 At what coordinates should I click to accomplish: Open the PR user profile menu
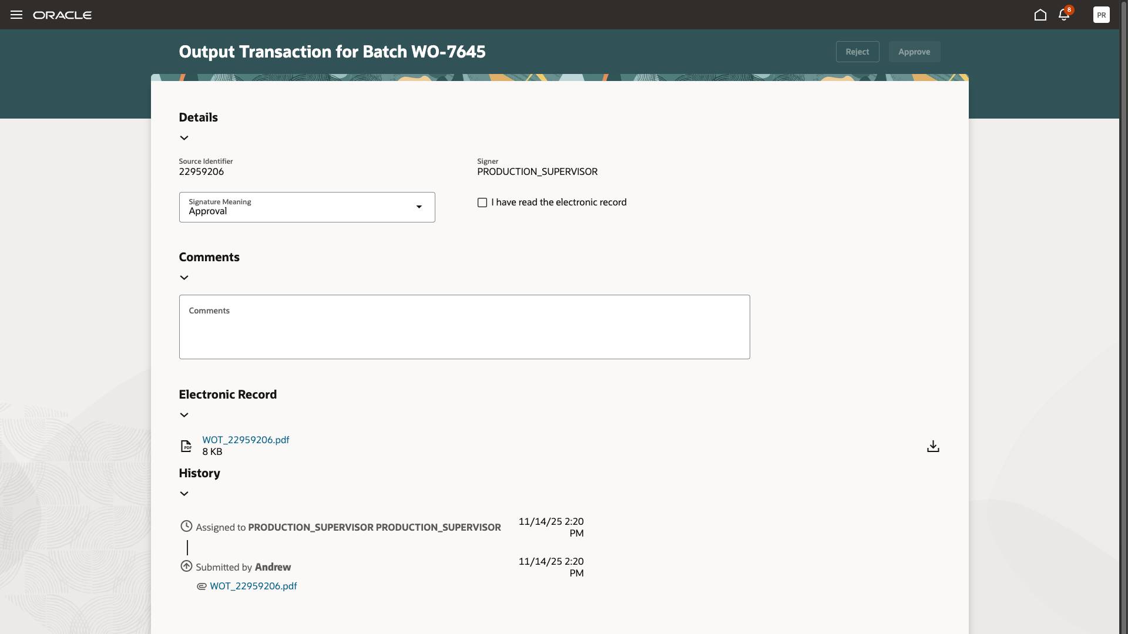[x=1102, y=15]
